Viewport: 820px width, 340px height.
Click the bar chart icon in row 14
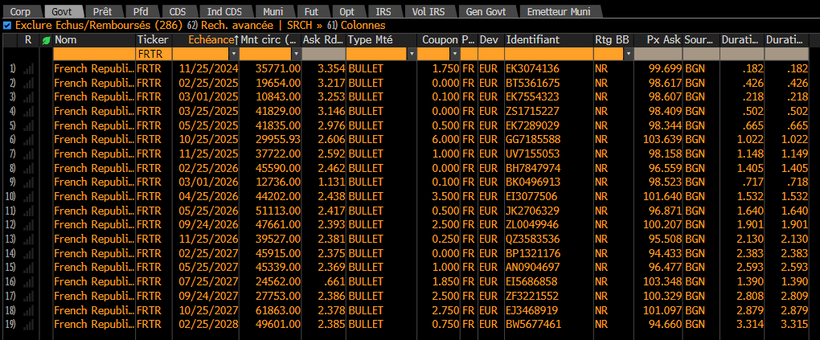click(28, 253)
